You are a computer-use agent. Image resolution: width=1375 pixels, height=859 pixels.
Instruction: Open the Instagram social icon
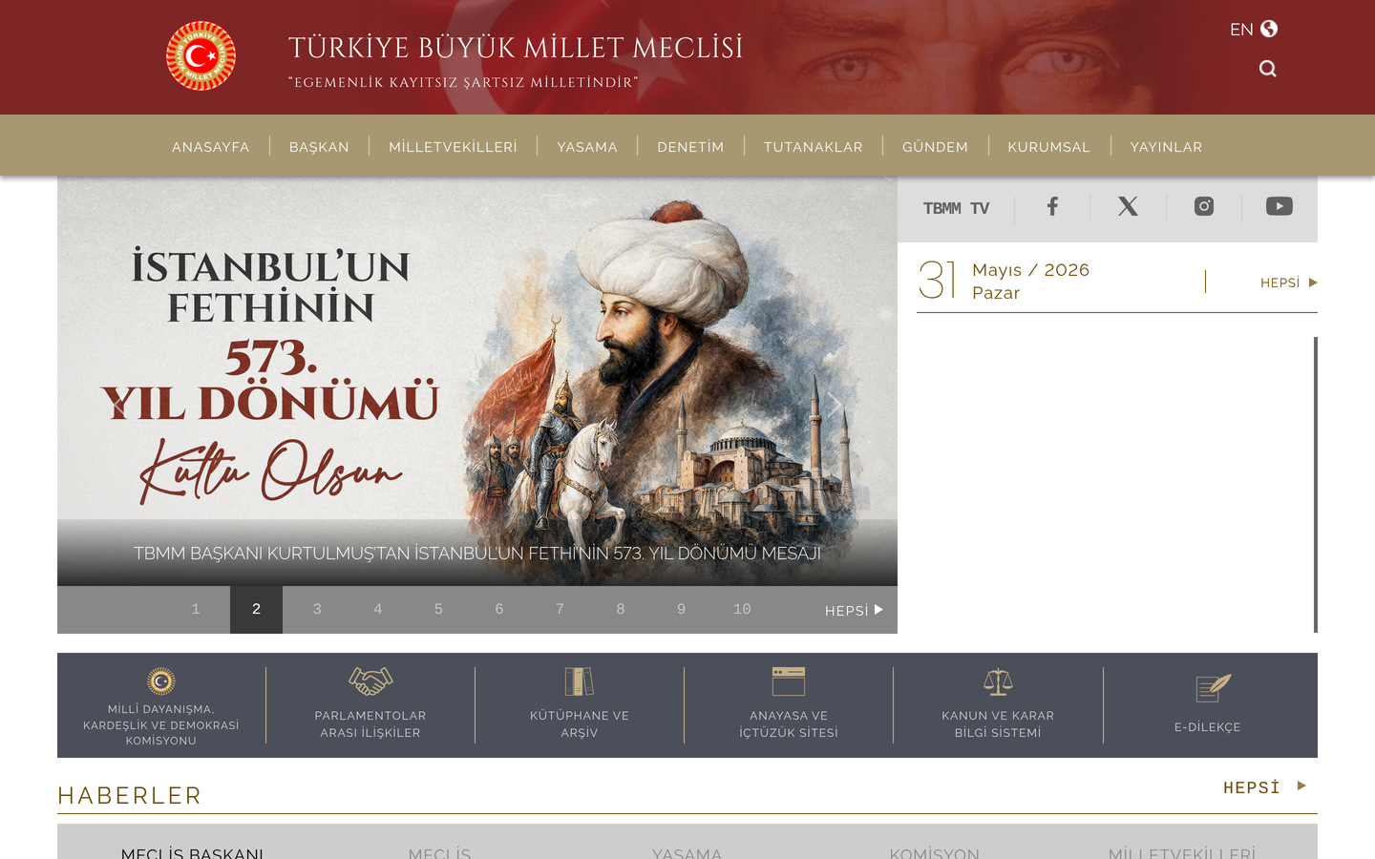[x=1204, y=206]
